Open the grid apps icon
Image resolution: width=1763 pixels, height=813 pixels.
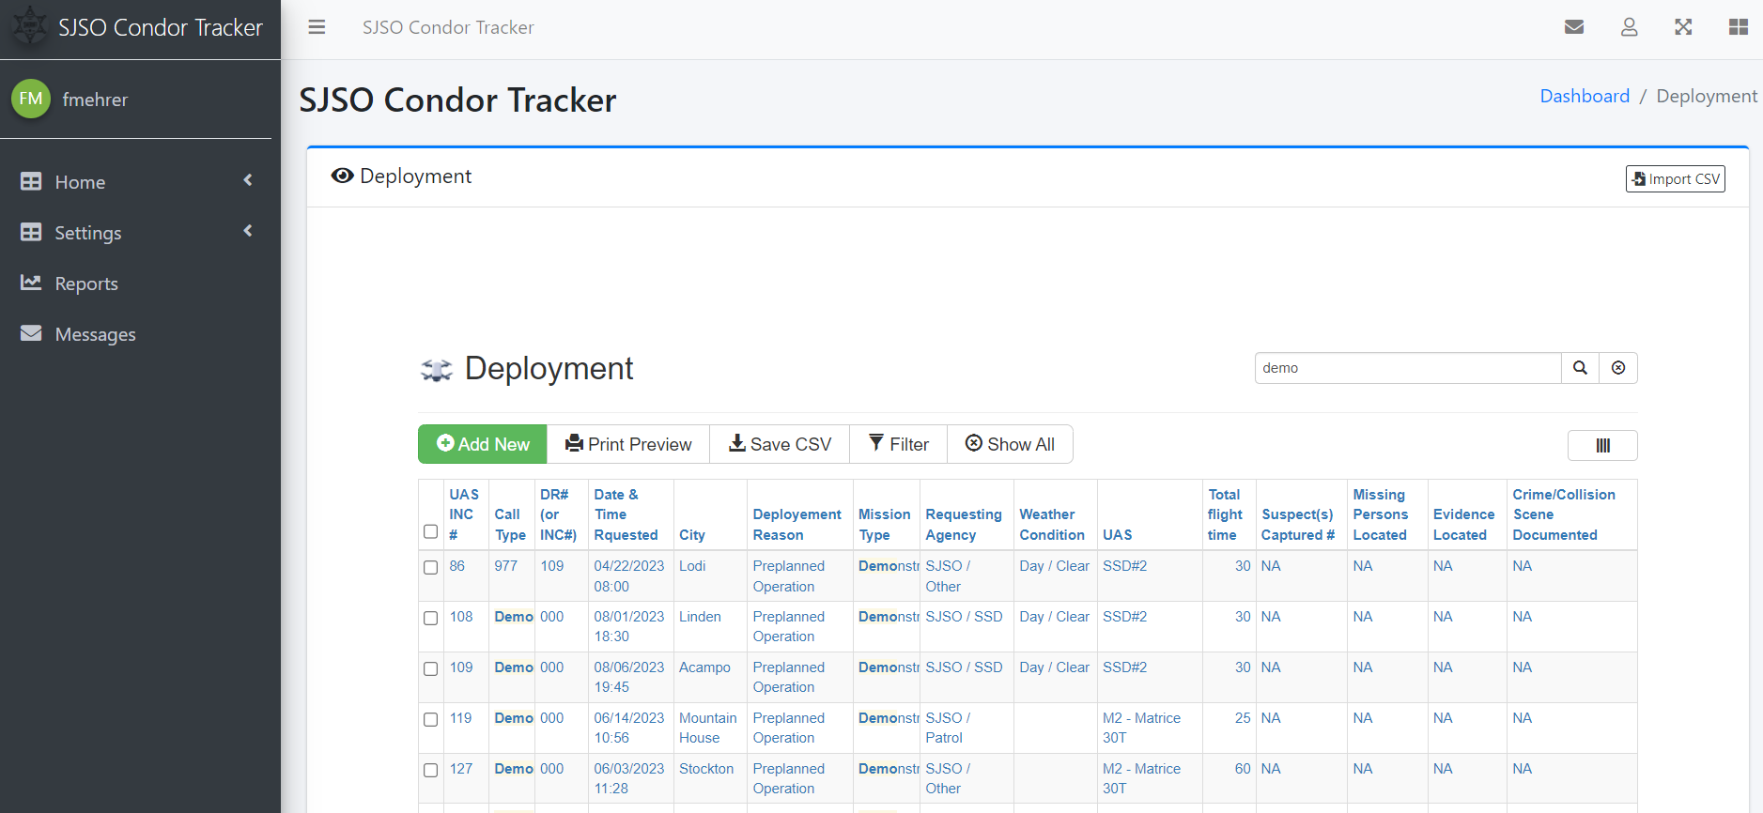click(1738, 27)
